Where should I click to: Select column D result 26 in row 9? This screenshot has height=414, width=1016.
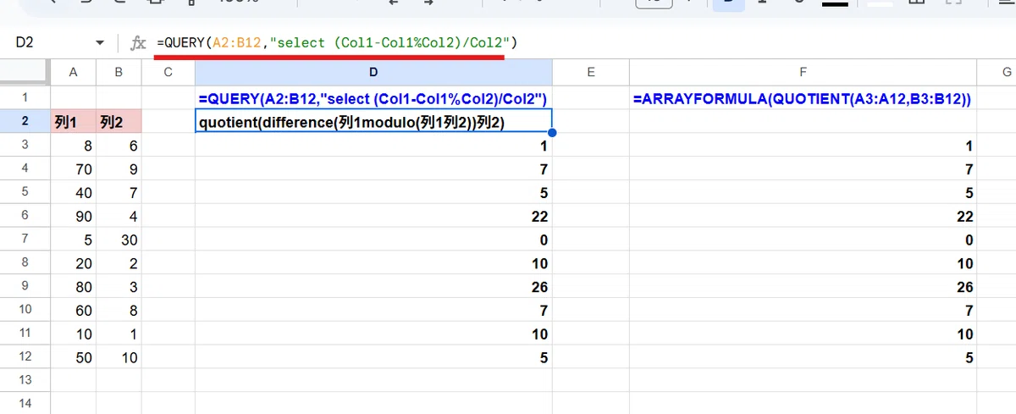pos(373,287)
